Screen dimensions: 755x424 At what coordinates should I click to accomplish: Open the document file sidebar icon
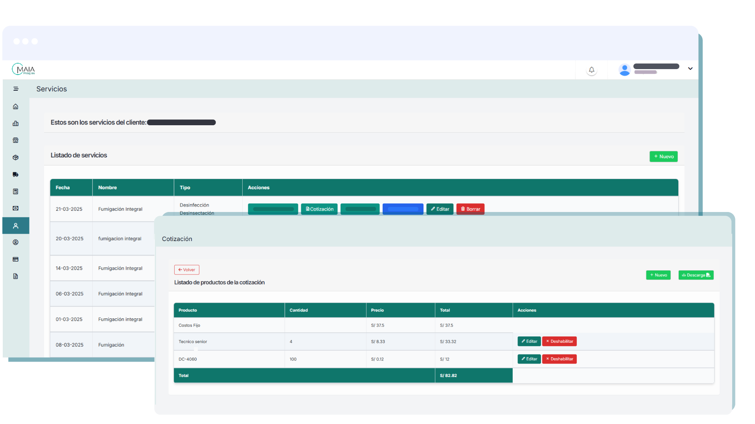coord(16,276)
